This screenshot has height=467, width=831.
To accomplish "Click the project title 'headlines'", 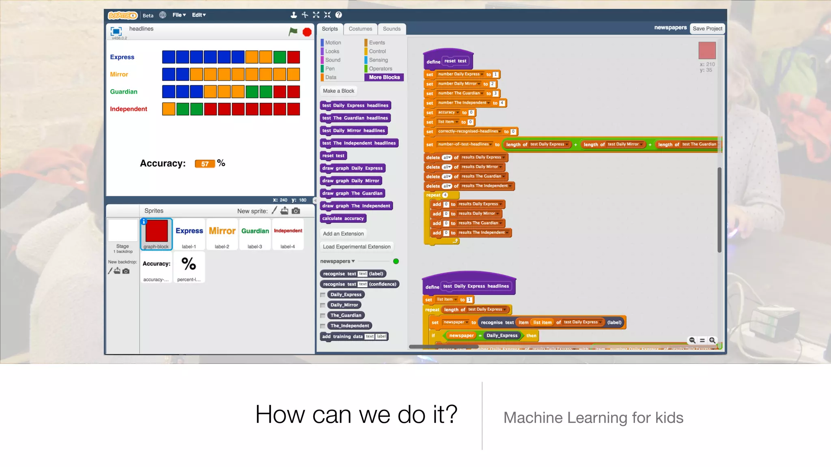I will (x=141, y=29).
